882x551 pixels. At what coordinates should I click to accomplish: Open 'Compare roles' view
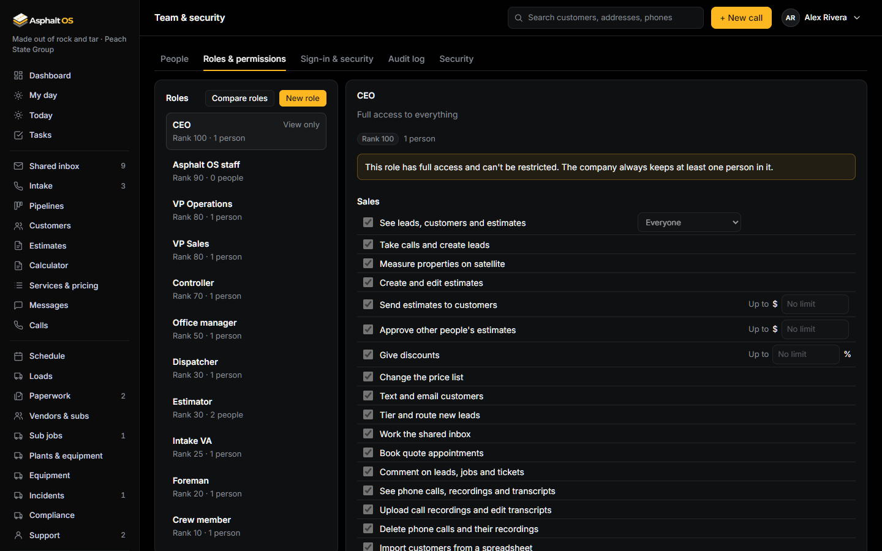[x=239, y=98]
